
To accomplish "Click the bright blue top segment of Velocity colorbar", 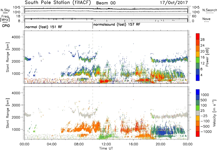I will (198, 92).
